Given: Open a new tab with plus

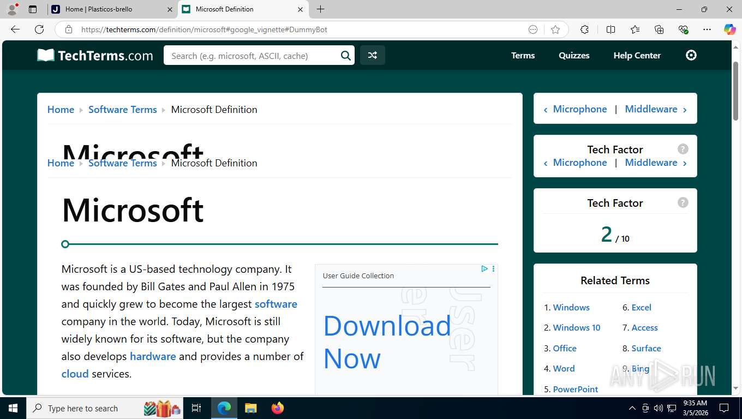Looking at the screenshot, I should 320,9.
